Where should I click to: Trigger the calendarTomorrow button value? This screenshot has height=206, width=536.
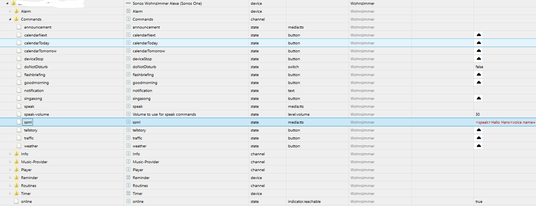479,51
